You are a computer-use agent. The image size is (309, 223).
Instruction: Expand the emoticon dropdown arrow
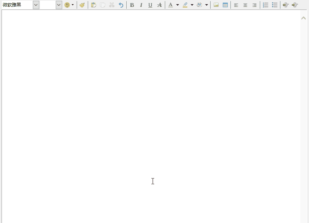tap(73, 5)
